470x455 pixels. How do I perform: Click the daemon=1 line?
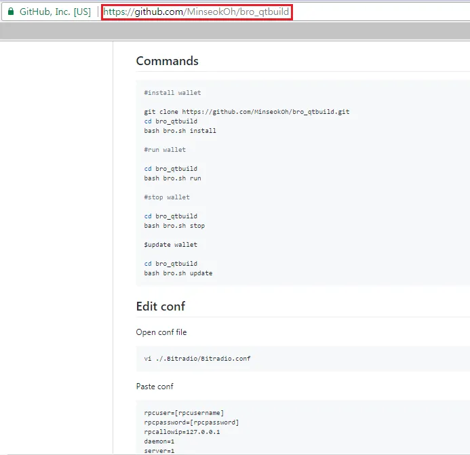(159, 441)
